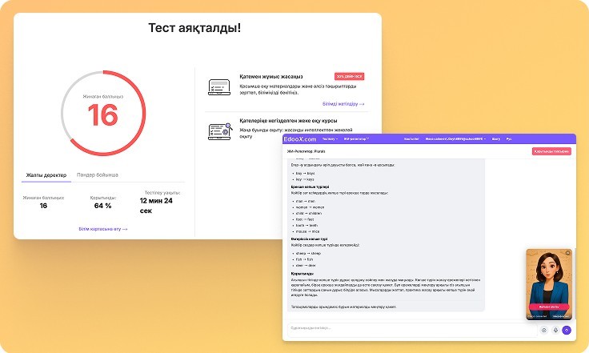Click the microphone icon in chat input bar
This screenshot has height=353, width=589.
point(555,330)
